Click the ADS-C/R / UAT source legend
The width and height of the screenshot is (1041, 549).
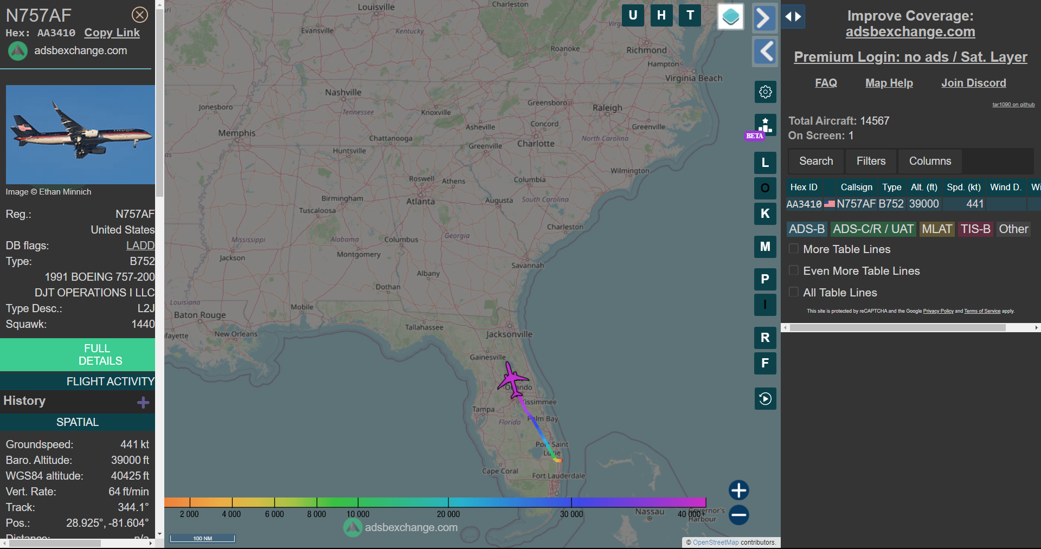coord(873,229)
